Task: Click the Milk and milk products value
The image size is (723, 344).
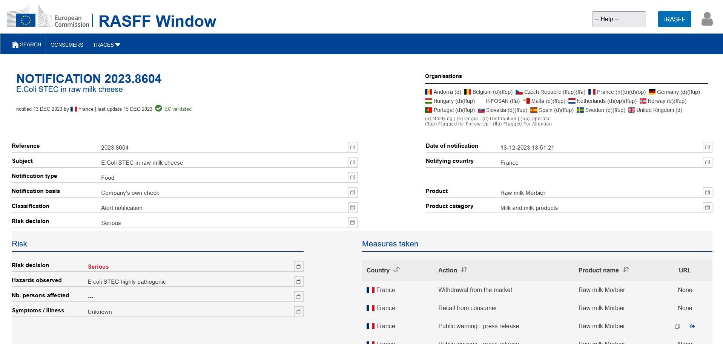Action: [x=529, y=208]
